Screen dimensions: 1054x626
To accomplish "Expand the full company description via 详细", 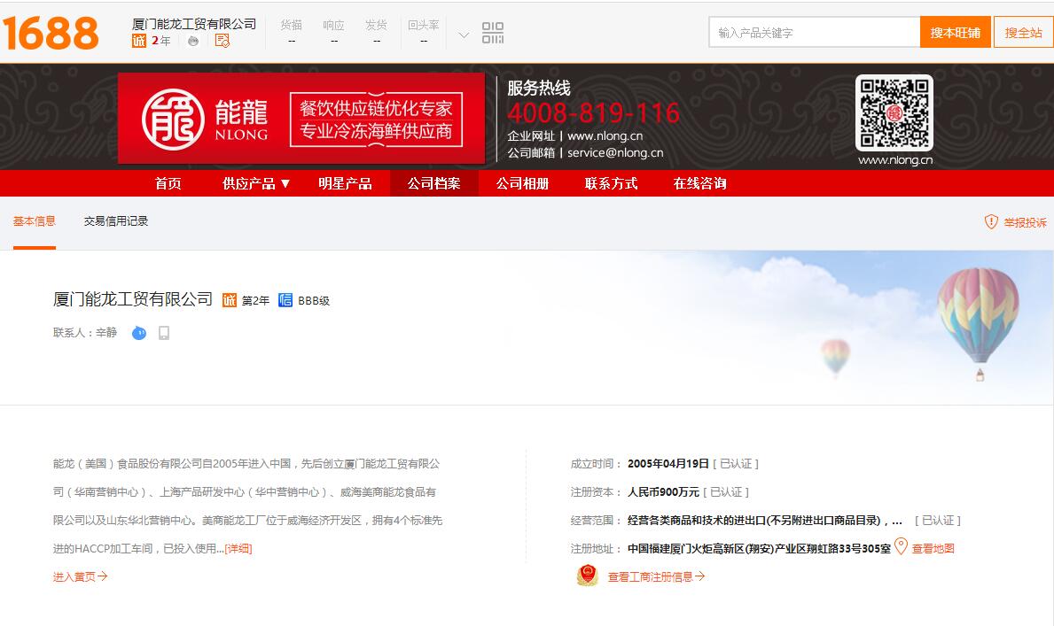I will click(x=238, y=549).
